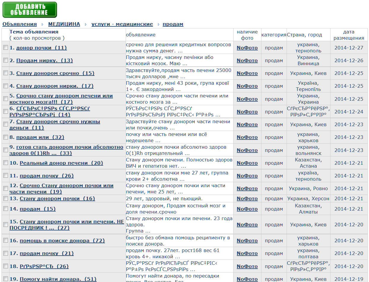369x282 pixels.
Task: Open the garbled-text title of listing 18
Action: (x=44, y=266)
